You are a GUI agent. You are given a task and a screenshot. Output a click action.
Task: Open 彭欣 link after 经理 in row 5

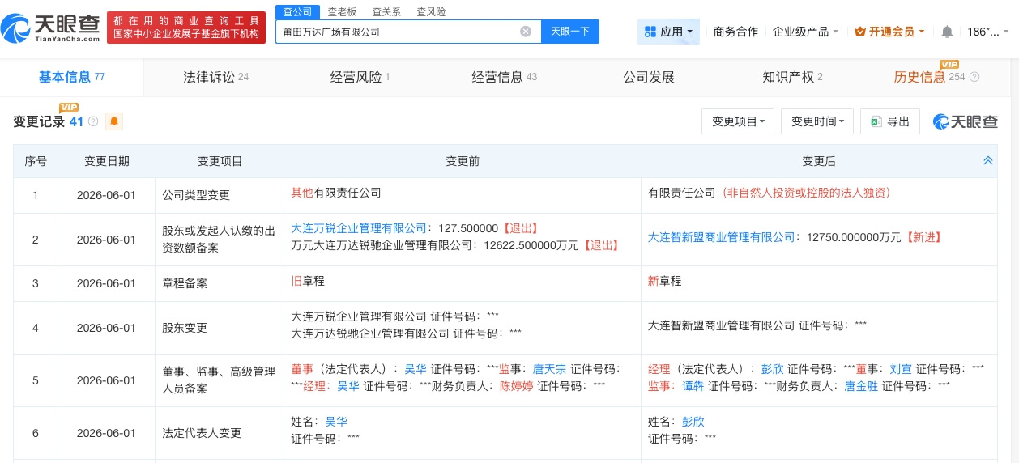(x=773, y=369)
